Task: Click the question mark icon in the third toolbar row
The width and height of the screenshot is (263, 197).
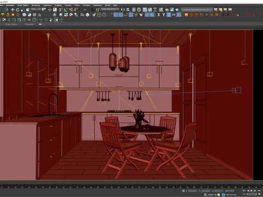Action: 35,20
